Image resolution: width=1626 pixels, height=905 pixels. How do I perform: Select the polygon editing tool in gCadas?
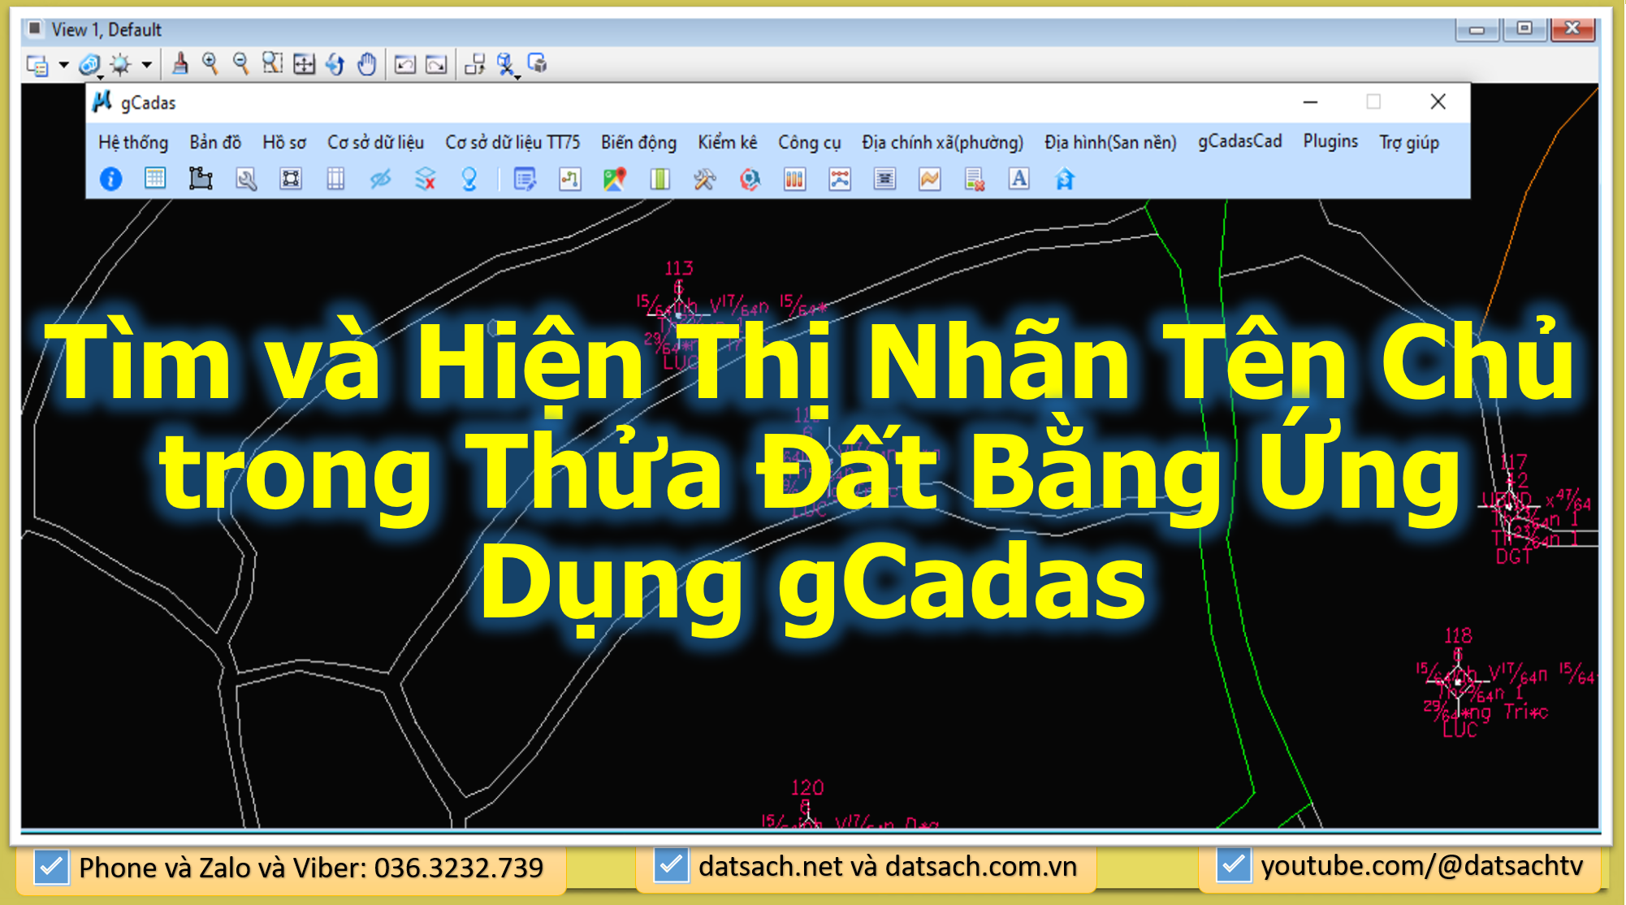pos(200,180)
